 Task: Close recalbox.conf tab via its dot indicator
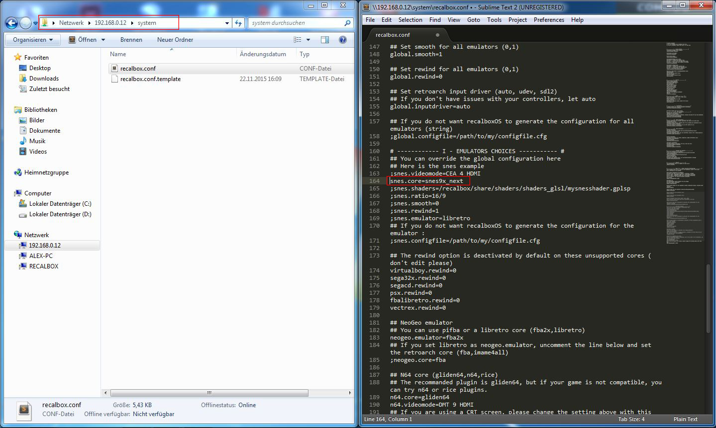click(438, 35)
